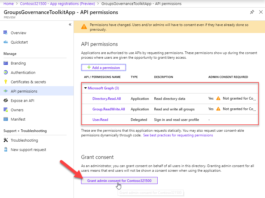Viewport: 265px width, 198px height.
Task: Click Add a permission button
Action: point(104,68)
